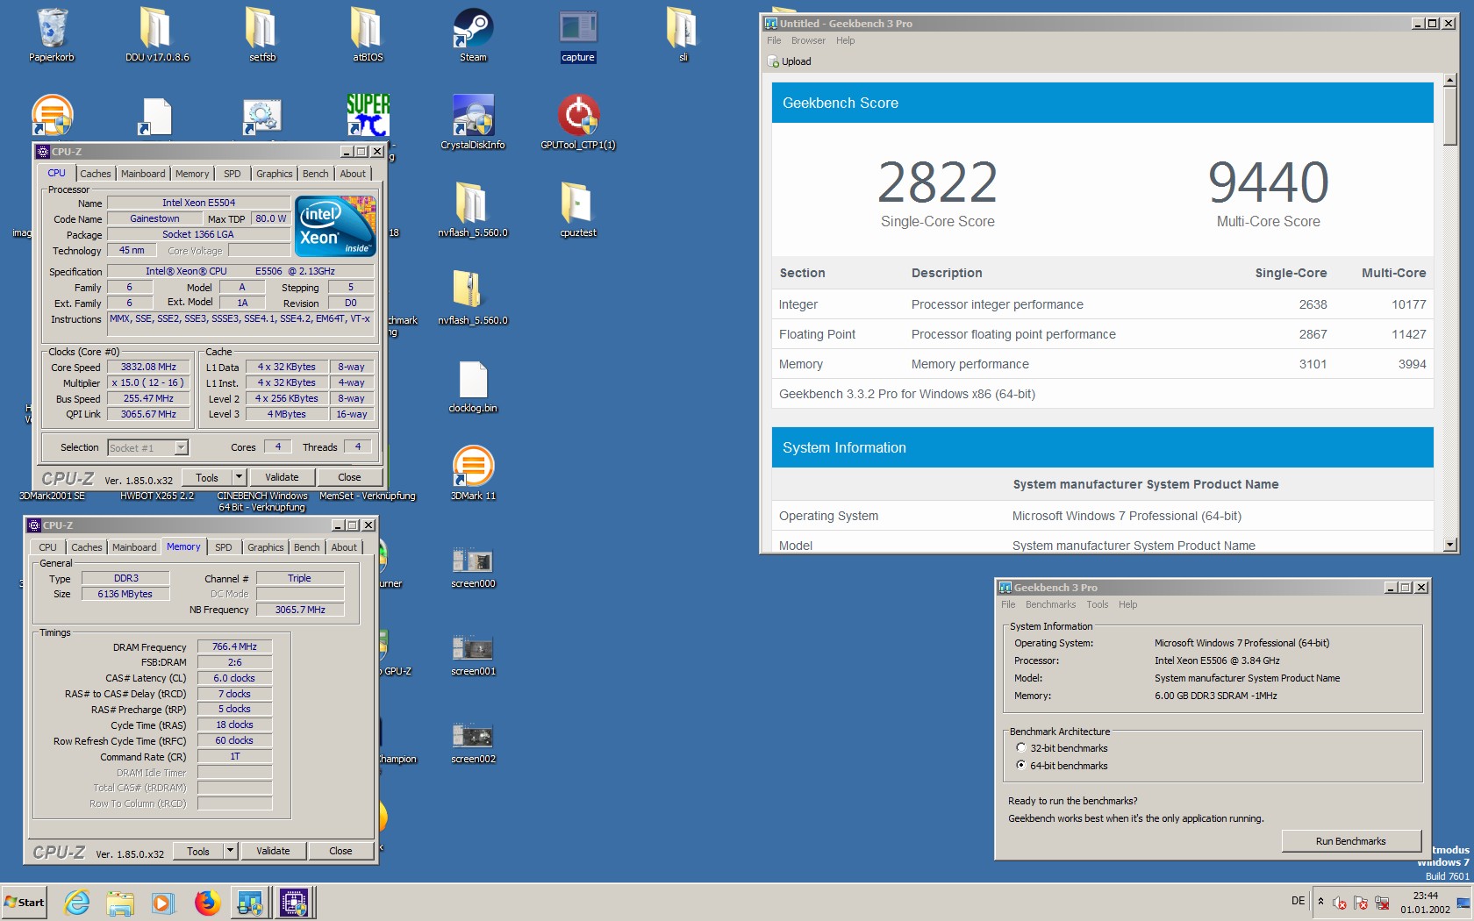Open the Browser menu in Geekbench results
This screenshot has width=1474, height=921.
point(808,40)
